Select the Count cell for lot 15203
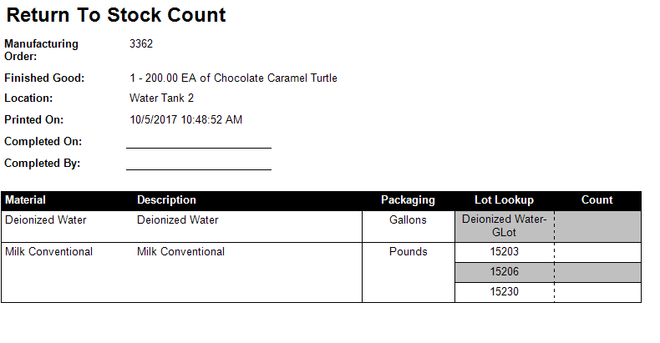This screenshot has height=343, width=660. (597, 252)
